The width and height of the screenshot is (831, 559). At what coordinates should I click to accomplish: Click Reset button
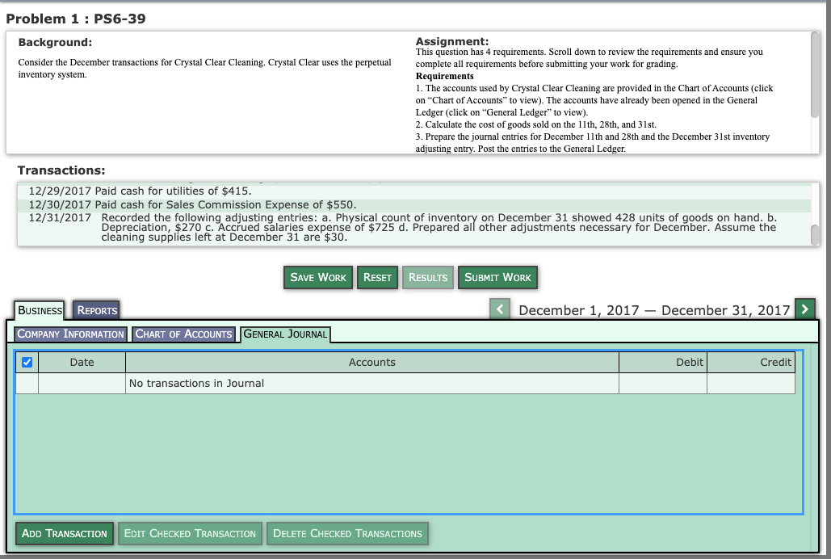tap(377, 277)
